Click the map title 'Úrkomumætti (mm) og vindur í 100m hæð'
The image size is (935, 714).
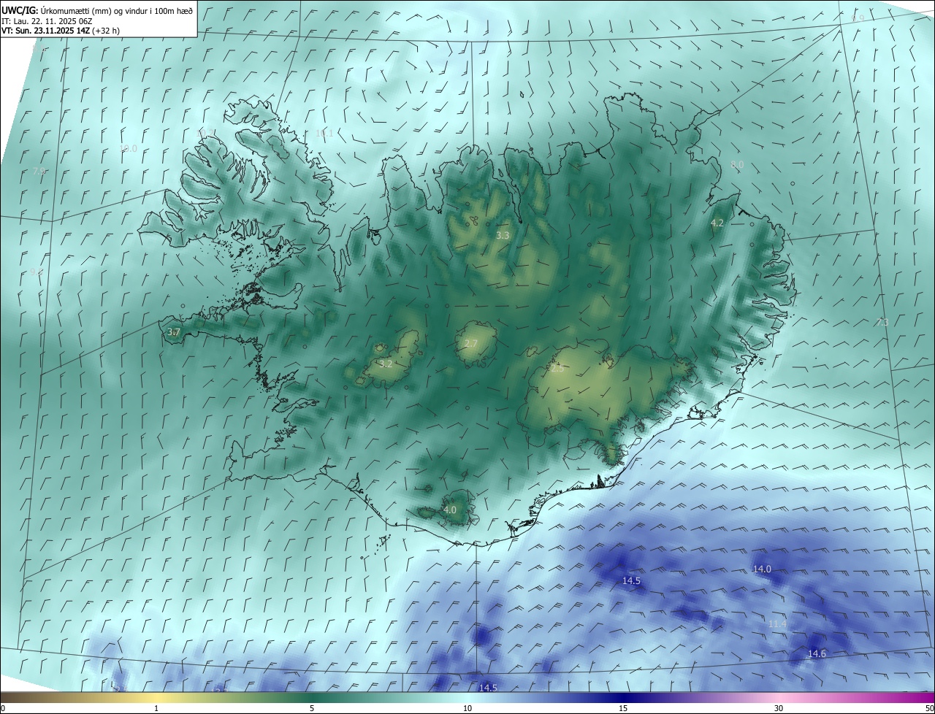point(116,10)
